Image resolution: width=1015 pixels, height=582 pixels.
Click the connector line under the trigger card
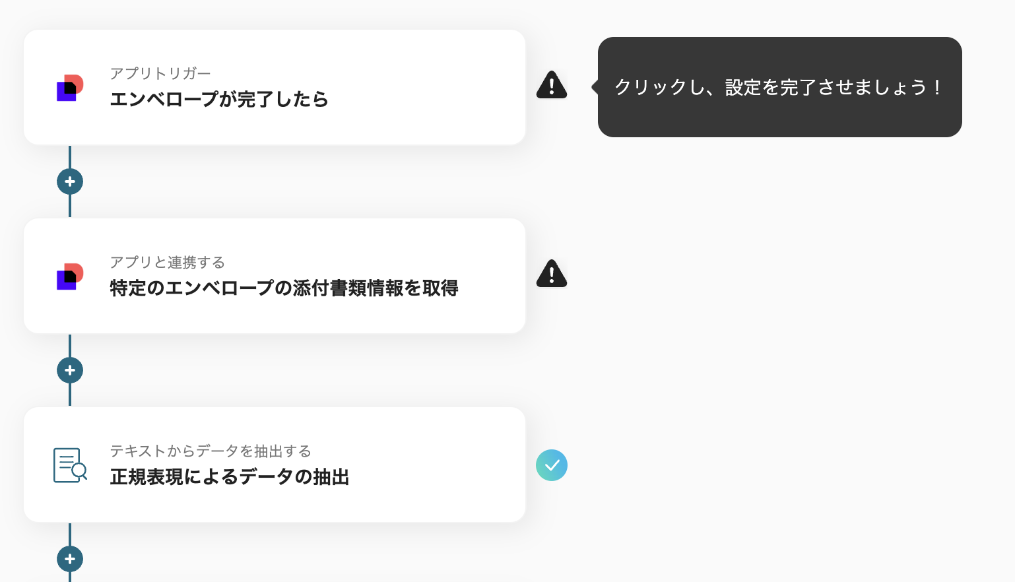(x=70, y=157)
